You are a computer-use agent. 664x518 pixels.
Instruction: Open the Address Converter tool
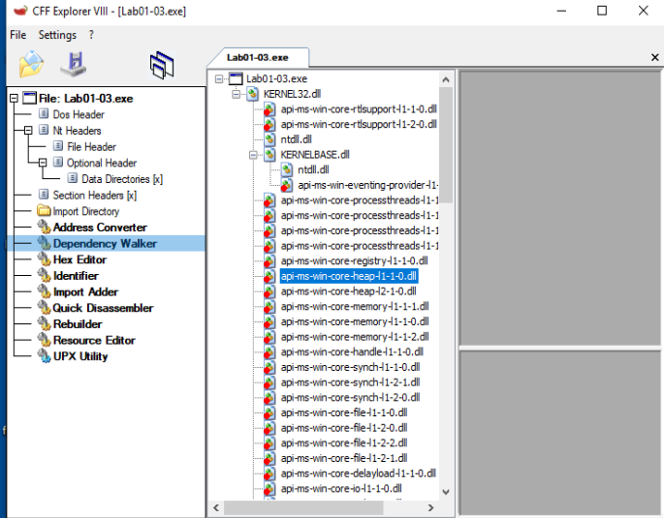pos(100,228)
